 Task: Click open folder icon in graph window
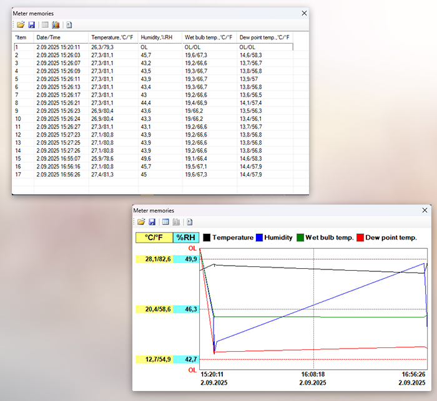click(x=141, y=221)
